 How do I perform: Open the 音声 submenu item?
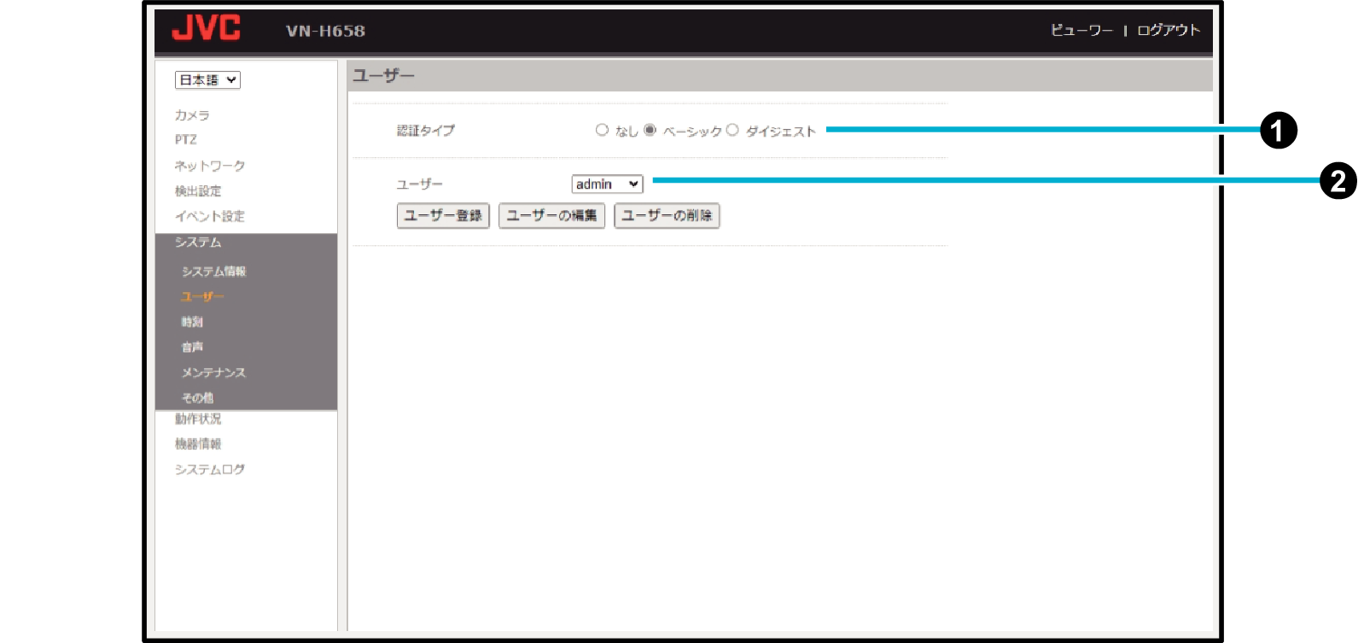(192, 348)
